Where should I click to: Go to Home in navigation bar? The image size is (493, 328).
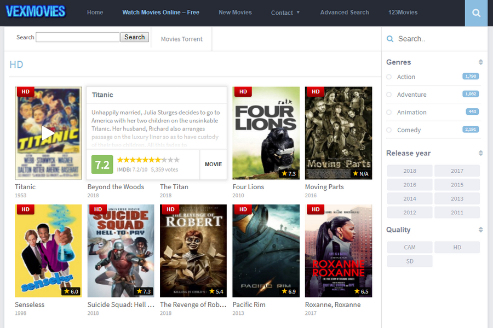[95, 13]
